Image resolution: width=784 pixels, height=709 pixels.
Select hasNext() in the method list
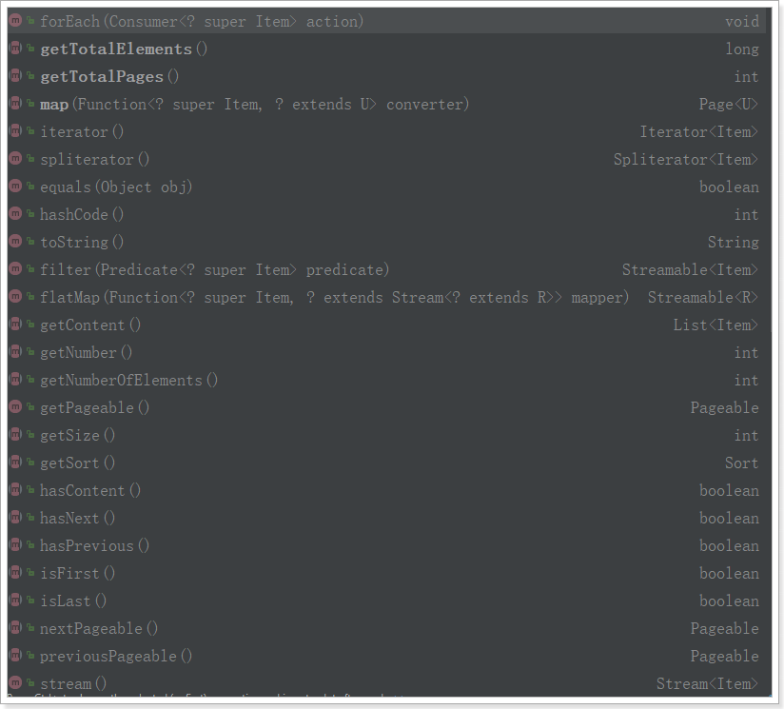point(77,518)
